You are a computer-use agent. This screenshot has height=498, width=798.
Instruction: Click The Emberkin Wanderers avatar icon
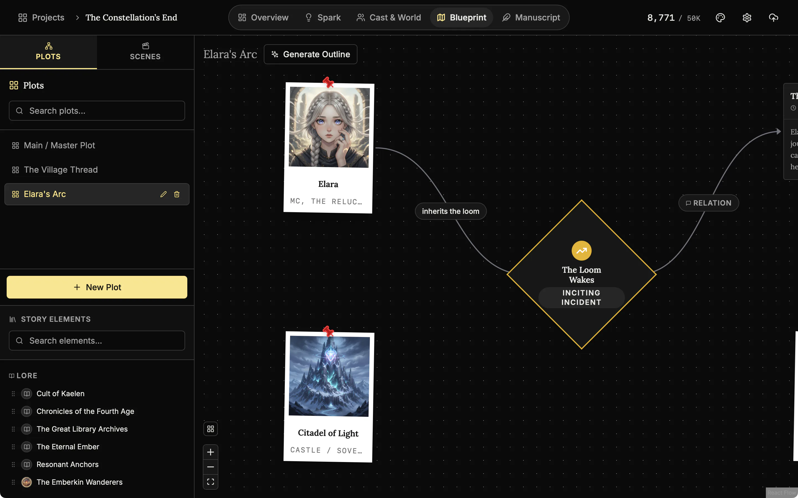point(27,482)
